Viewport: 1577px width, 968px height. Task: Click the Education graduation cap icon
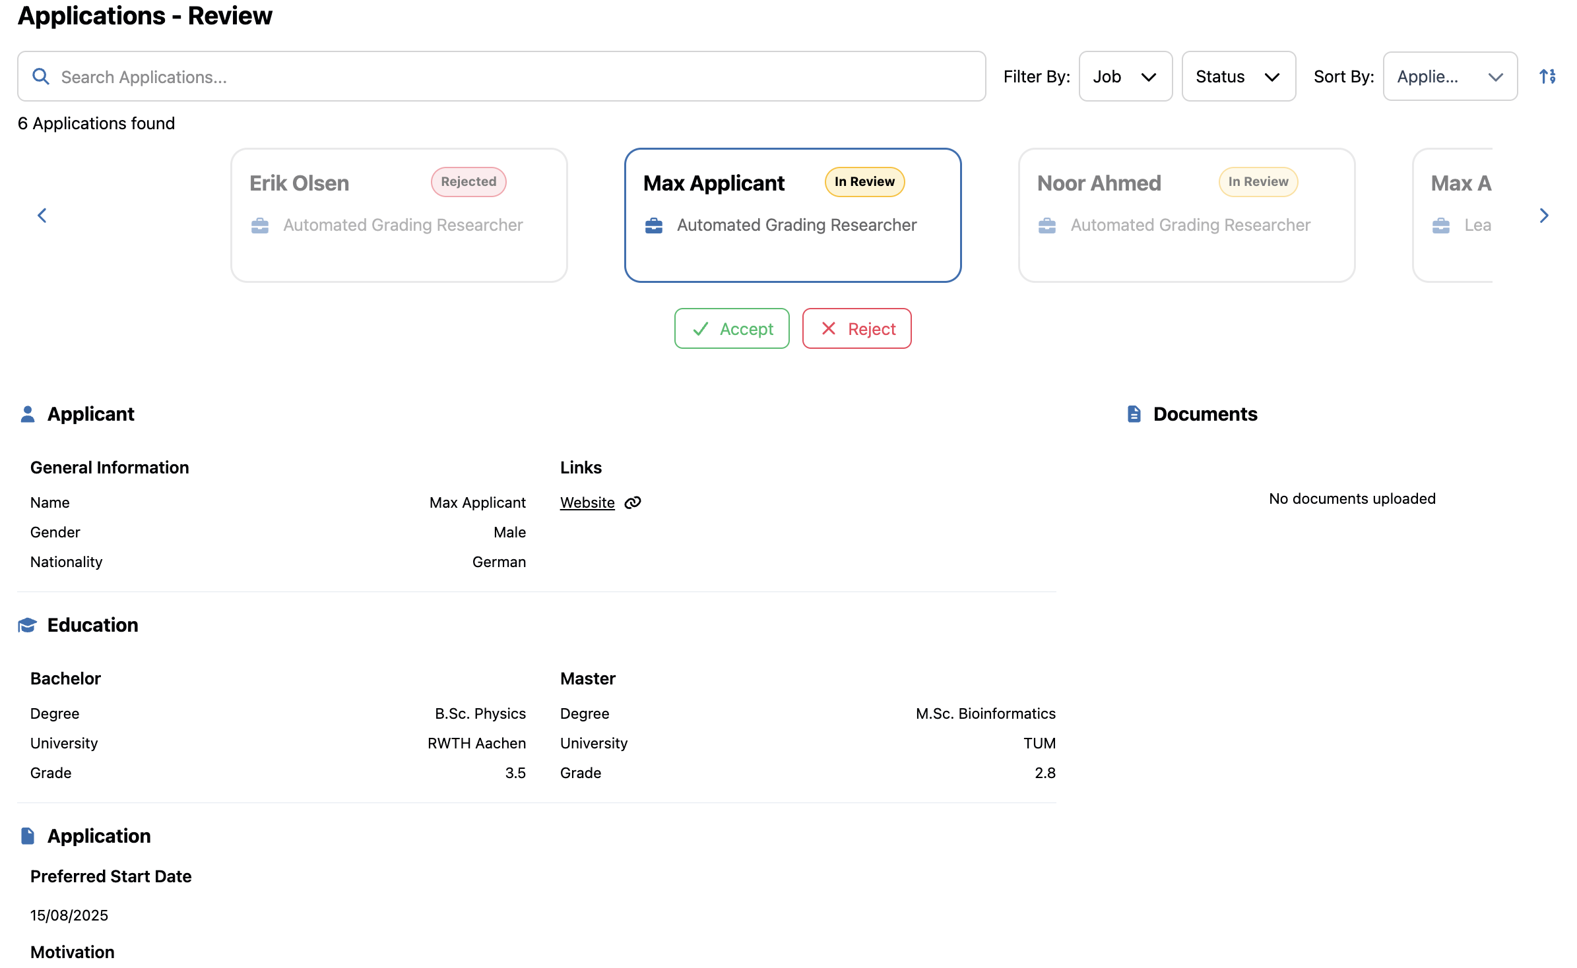pyautogui.click(x=28, y=625)
